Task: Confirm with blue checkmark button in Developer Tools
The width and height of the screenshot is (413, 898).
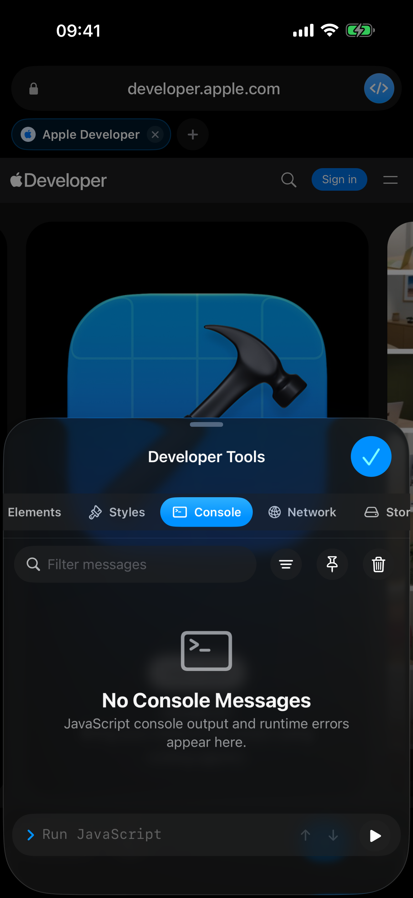Action: (x=371, y=456)
